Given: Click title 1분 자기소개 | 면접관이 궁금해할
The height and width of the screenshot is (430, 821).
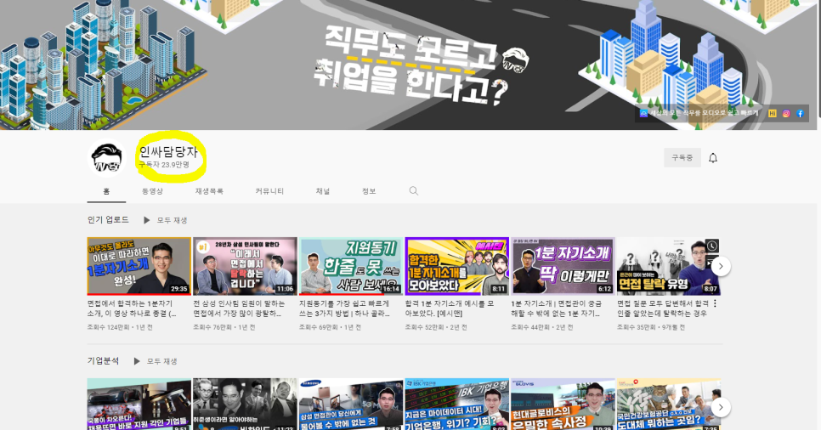Looking at the screenshot, I should point(557,308).
